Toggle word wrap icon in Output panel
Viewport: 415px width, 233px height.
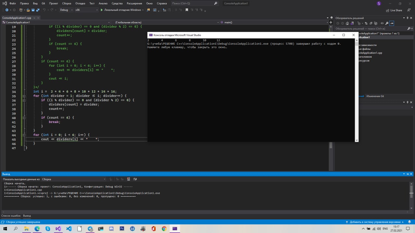pos(135,179)
